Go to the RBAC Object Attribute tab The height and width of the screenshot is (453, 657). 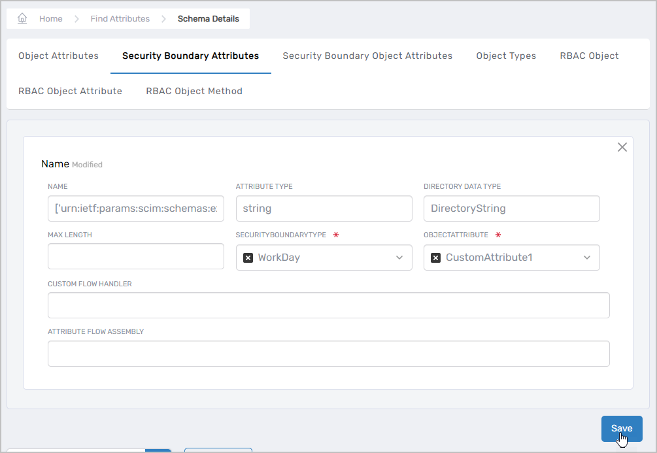pyautogui.click(x=70, y=91)
